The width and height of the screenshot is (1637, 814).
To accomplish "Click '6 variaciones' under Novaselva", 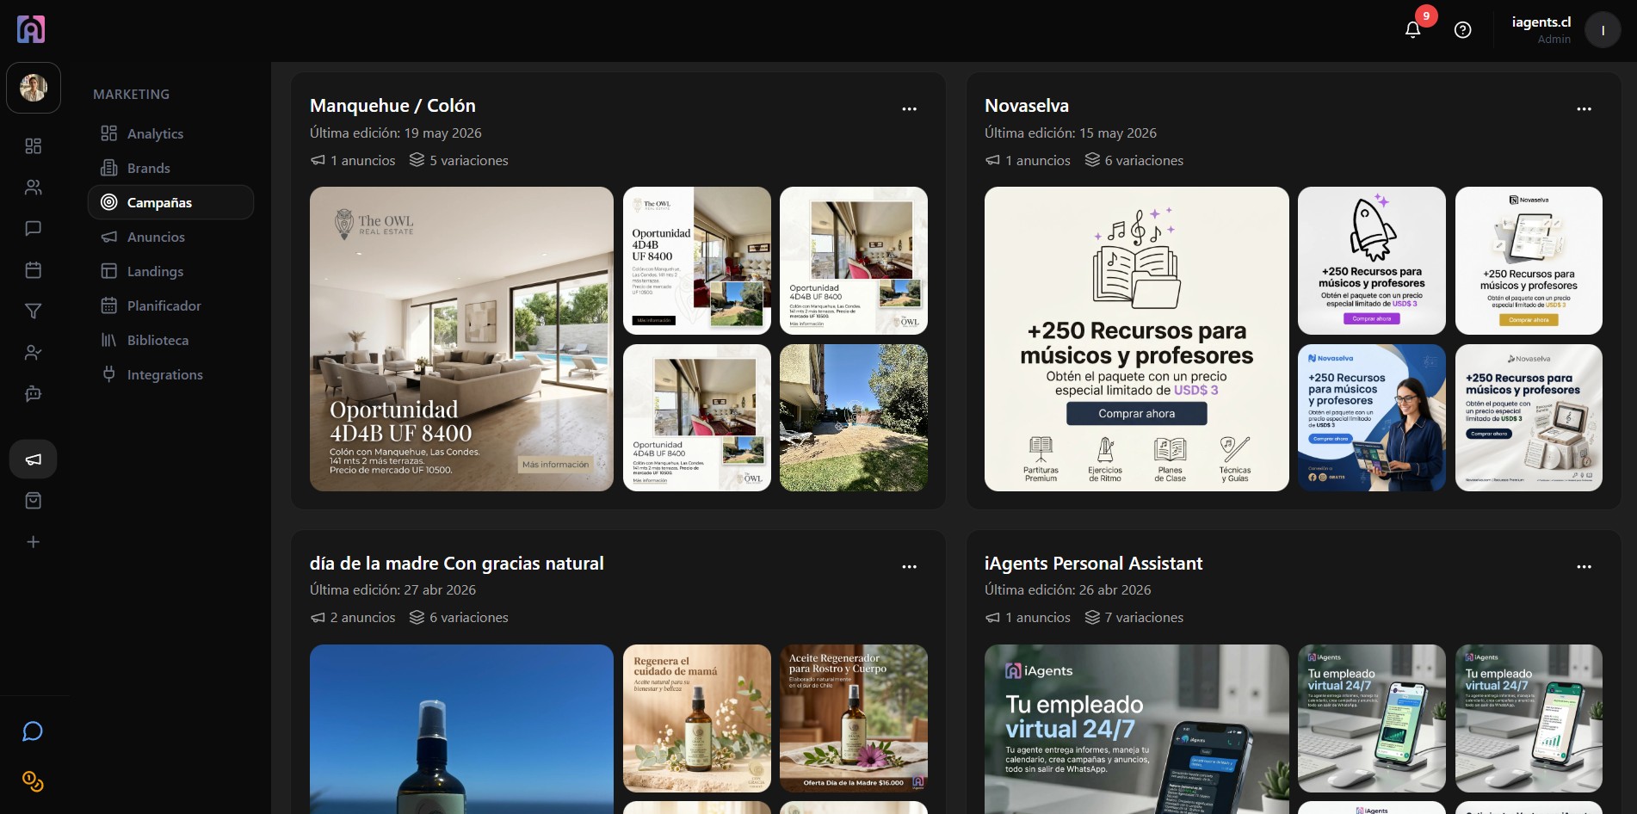I will pyautogui.click(x=1134, y=160).
